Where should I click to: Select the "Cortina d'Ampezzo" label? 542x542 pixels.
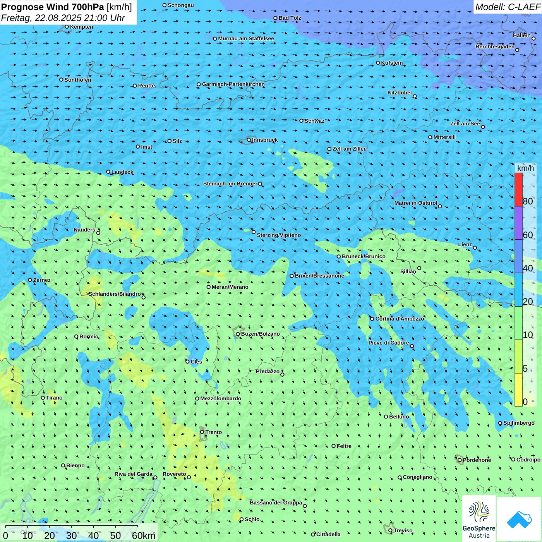point(400,319)
